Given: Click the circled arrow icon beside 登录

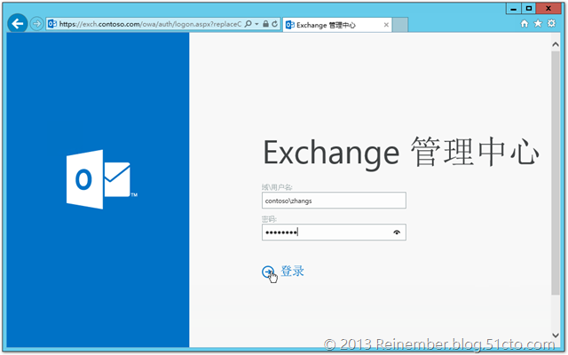Looking at the screenshot, I should click(x=268, y=272).
